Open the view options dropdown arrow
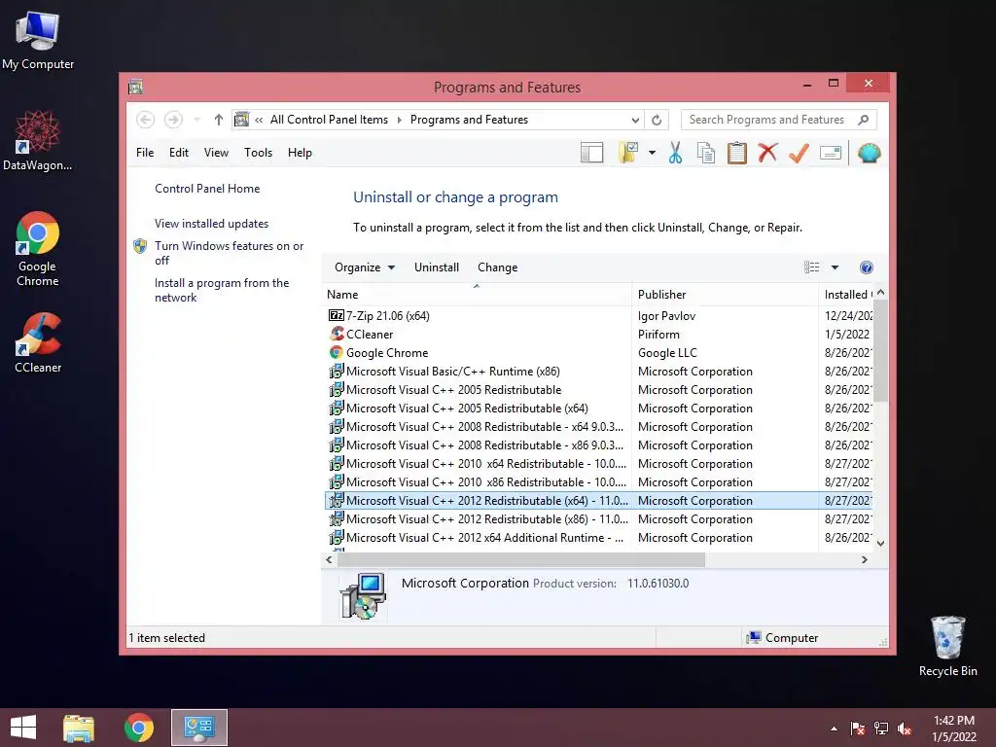996x747 pixels. click(835, 267)
